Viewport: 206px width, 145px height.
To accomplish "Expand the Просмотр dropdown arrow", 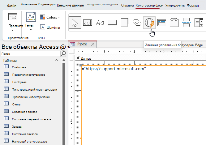I will pos(12,30).
